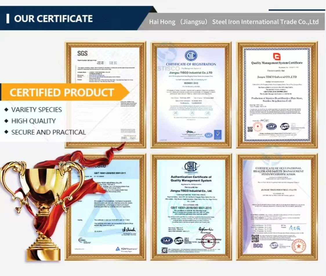Click the red star seal on the occupational health certificate
The image size is (326, 276).
(298, 246)
